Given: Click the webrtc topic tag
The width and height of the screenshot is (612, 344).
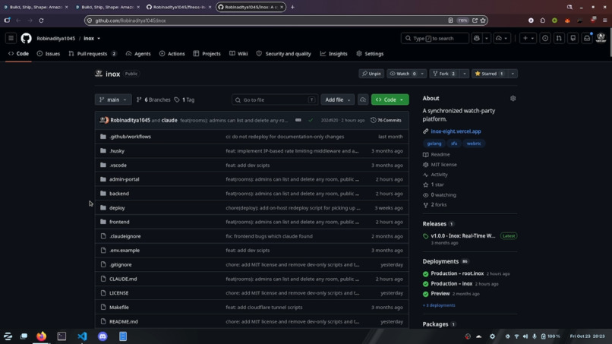Looking at the screenshot, I should coord(474,144).
